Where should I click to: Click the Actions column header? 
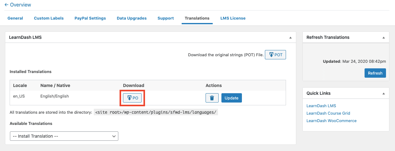(214, 85)
